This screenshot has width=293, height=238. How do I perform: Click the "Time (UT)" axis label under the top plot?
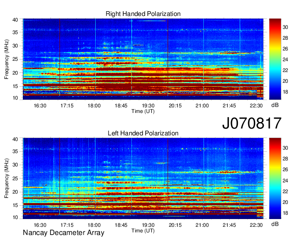click(x=143, y=111)
